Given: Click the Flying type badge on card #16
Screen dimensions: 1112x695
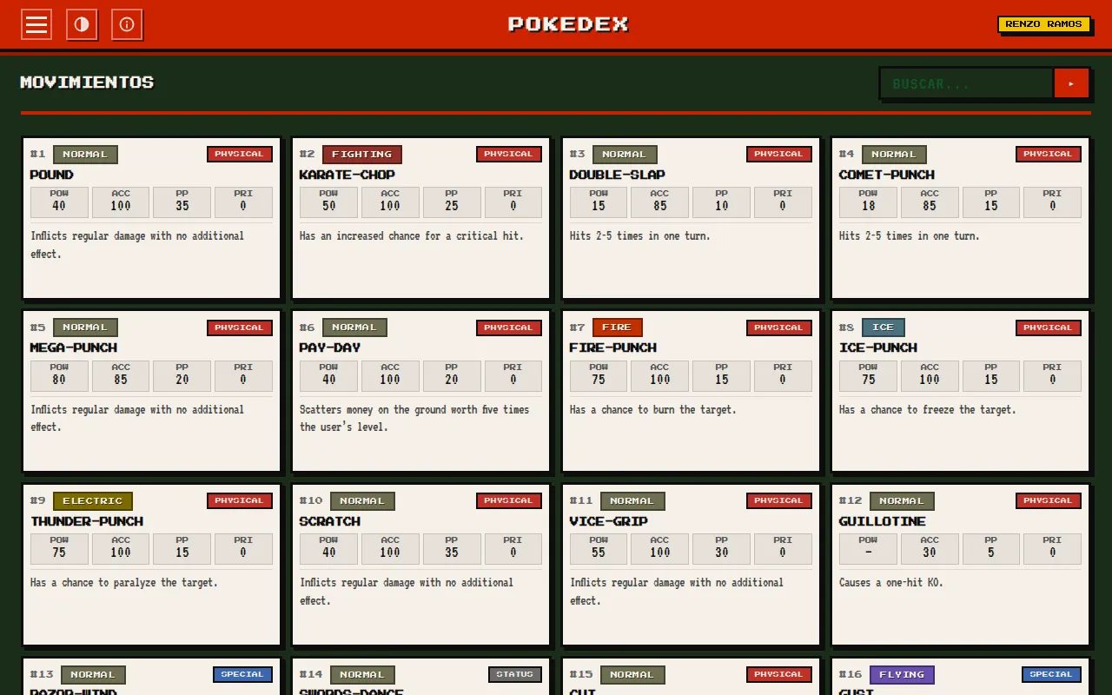Looking at the screenshot, I should pyautogui.click(x=902, y=675).
